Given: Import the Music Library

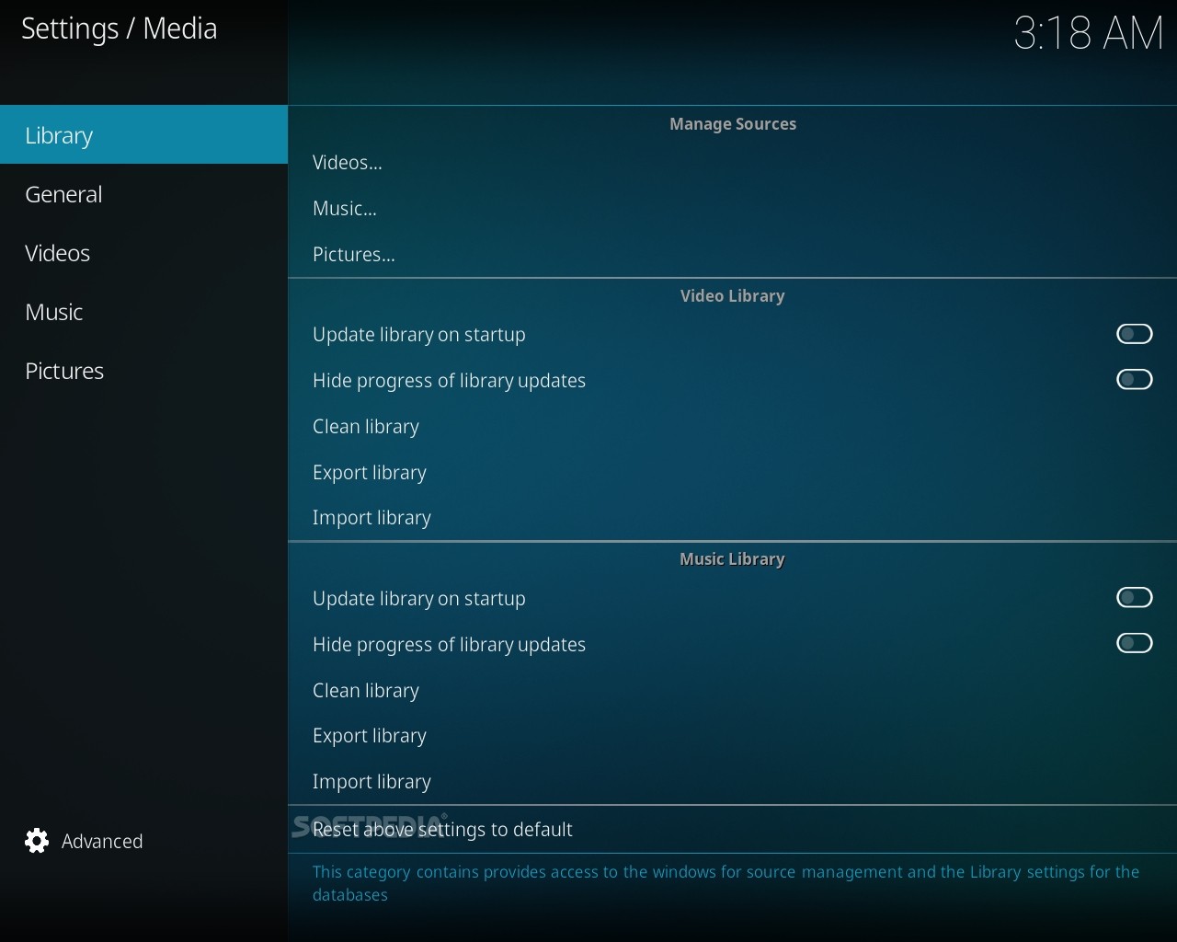Looking at the screenshot, I should [x=732, y=782].
